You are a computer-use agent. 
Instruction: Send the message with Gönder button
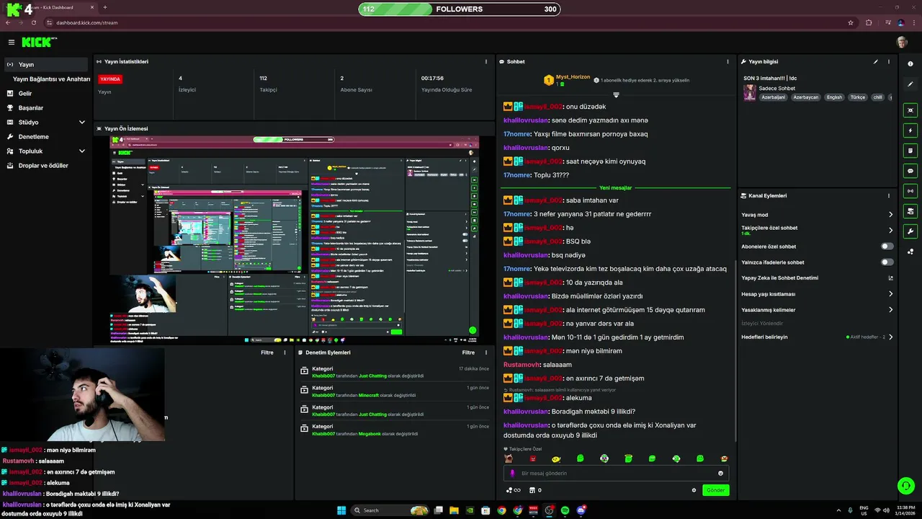715,490
